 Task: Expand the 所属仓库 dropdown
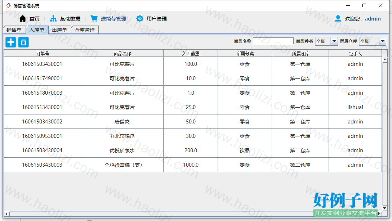pos(383,41)
